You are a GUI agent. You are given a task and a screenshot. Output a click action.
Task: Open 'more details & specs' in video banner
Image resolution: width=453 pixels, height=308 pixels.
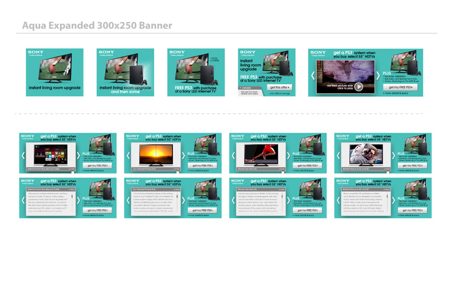tap(396, 93)
